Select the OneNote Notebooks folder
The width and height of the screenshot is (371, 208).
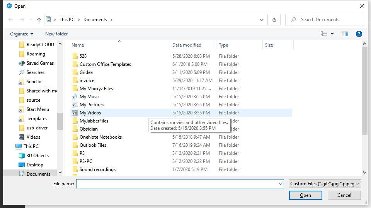click(x=97, y=137)
